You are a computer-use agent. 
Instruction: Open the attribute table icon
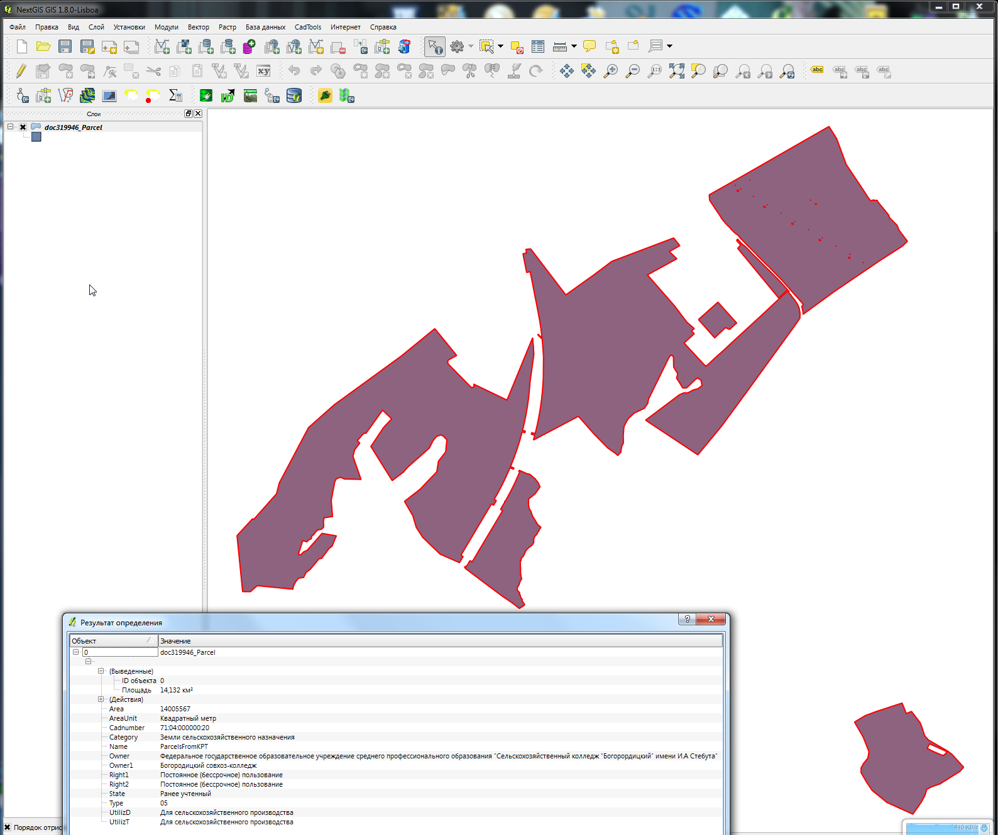(x=538, y=46)
